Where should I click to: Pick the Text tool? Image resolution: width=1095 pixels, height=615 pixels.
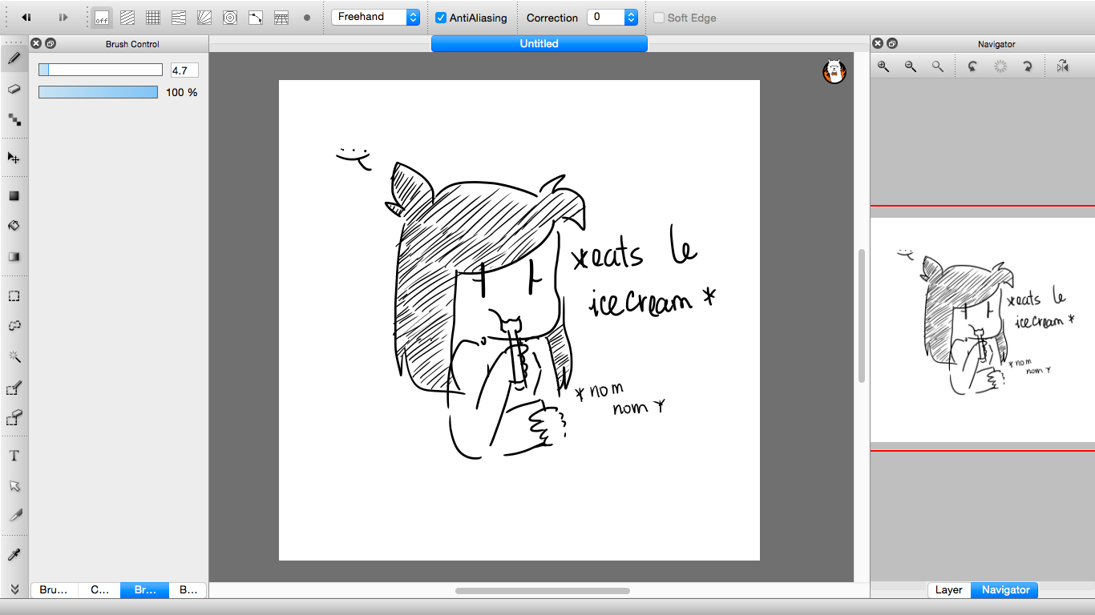click(x=14, y=456)
